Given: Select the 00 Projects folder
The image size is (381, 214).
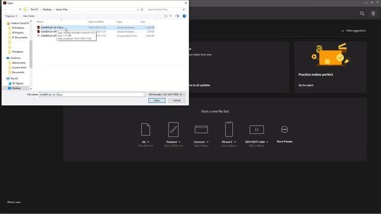Looking at the screenshot, I should tap(17, 33).
